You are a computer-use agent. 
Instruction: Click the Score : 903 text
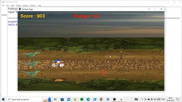[33, 16]
